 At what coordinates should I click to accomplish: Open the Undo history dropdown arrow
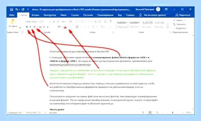(19, 9)
